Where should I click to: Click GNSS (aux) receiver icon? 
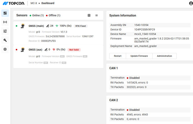tap(23, 50)
